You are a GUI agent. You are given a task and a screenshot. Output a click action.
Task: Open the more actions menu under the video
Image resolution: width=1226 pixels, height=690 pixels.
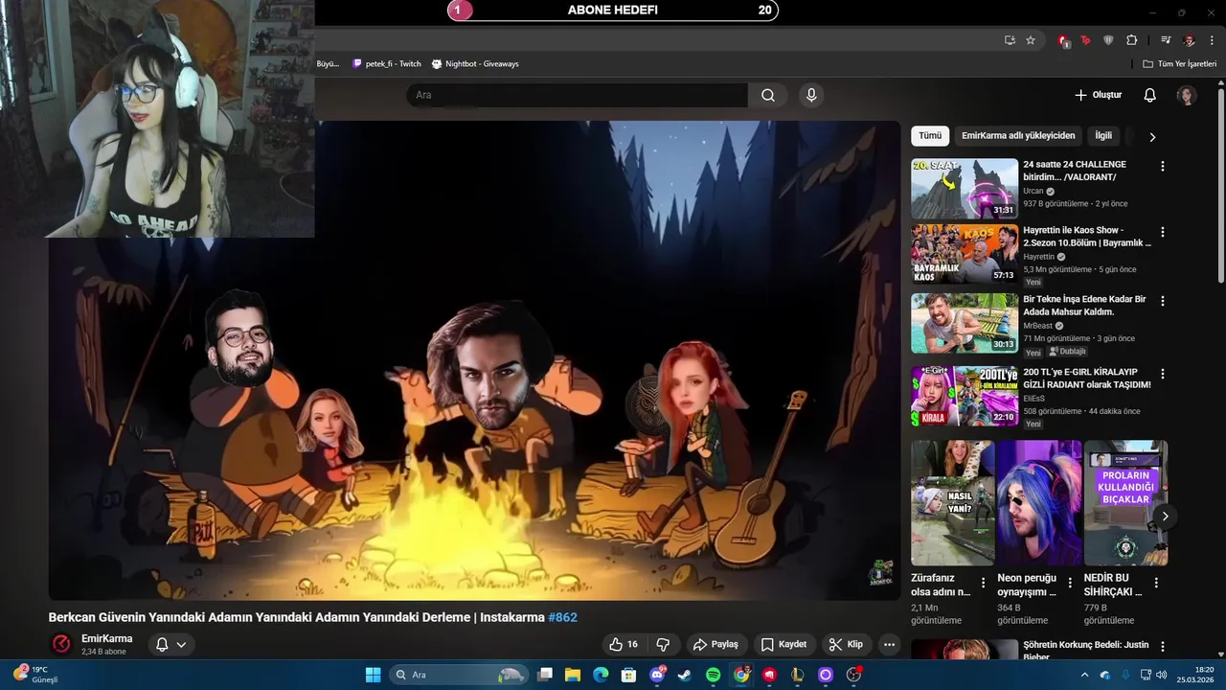[889, 644]
